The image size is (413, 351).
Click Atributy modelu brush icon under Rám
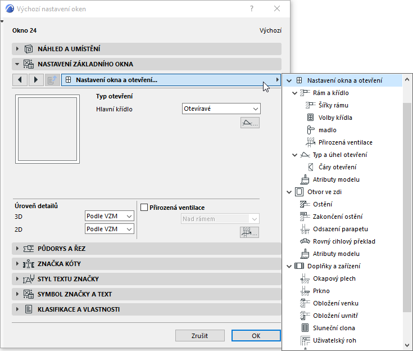click(x=305, y=179)
